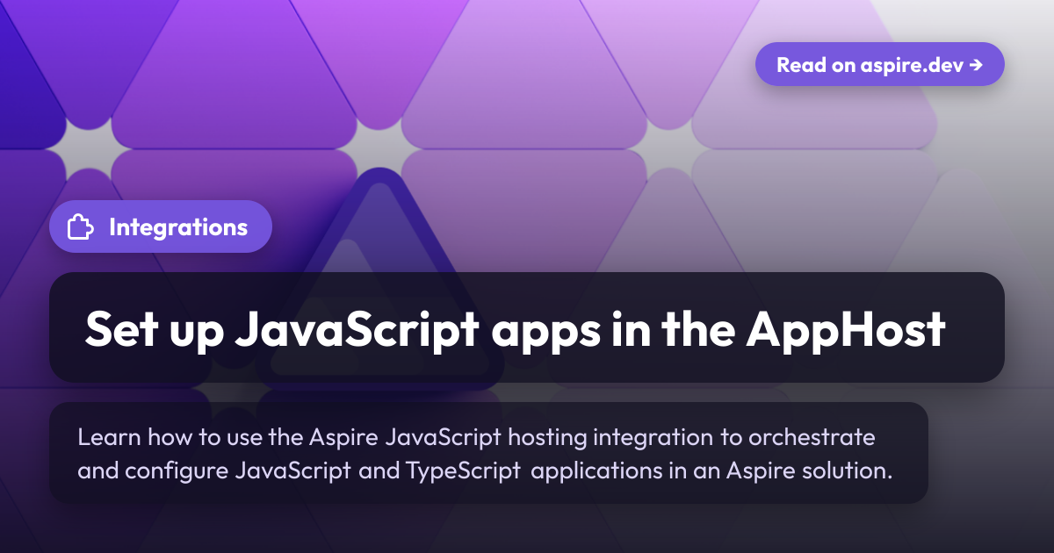Click the puzzle piece icon beside Integrations

(x=81, y=227)
